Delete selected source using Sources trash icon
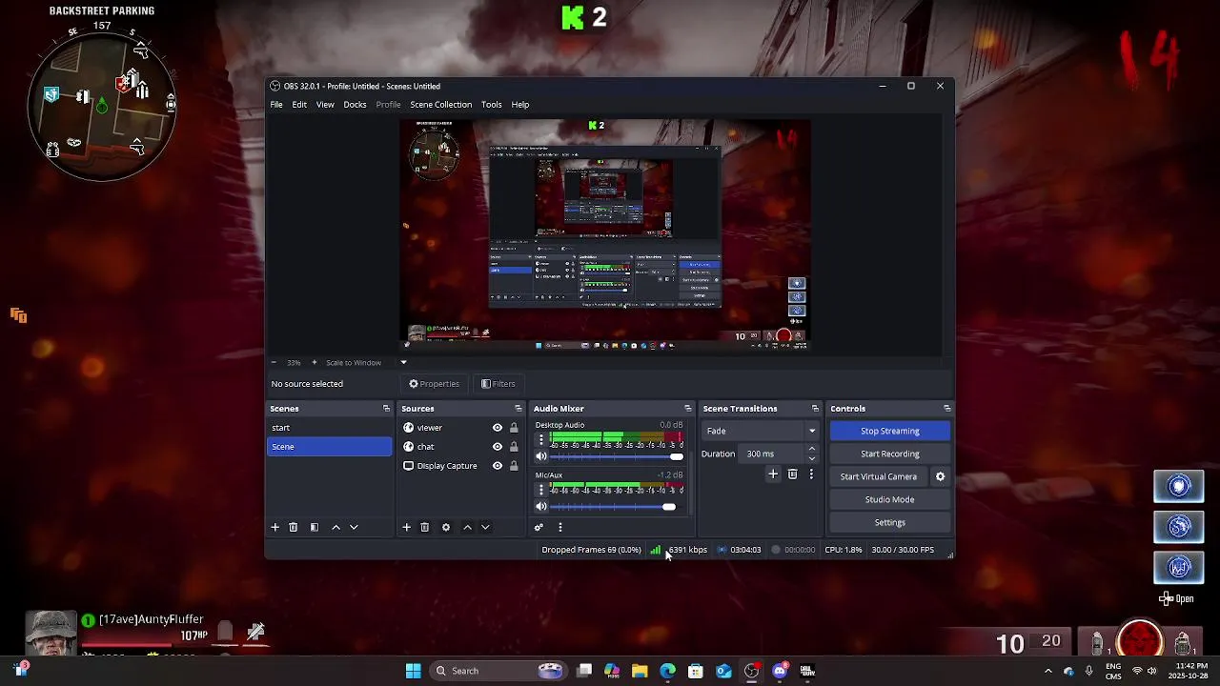 pos(425,527)
